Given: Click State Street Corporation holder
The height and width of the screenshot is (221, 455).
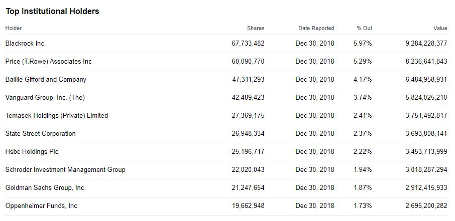Looking at the screenshot, I should pyautogui.click(x=41, y=134).
